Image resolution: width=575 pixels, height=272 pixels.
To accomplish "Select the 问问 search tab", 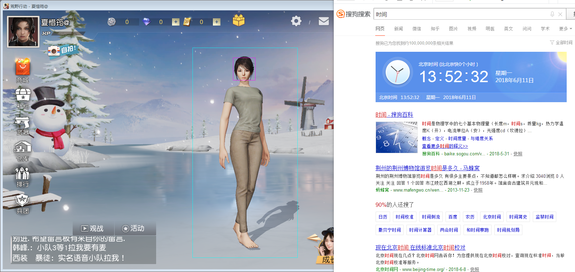I will (527, 29).
